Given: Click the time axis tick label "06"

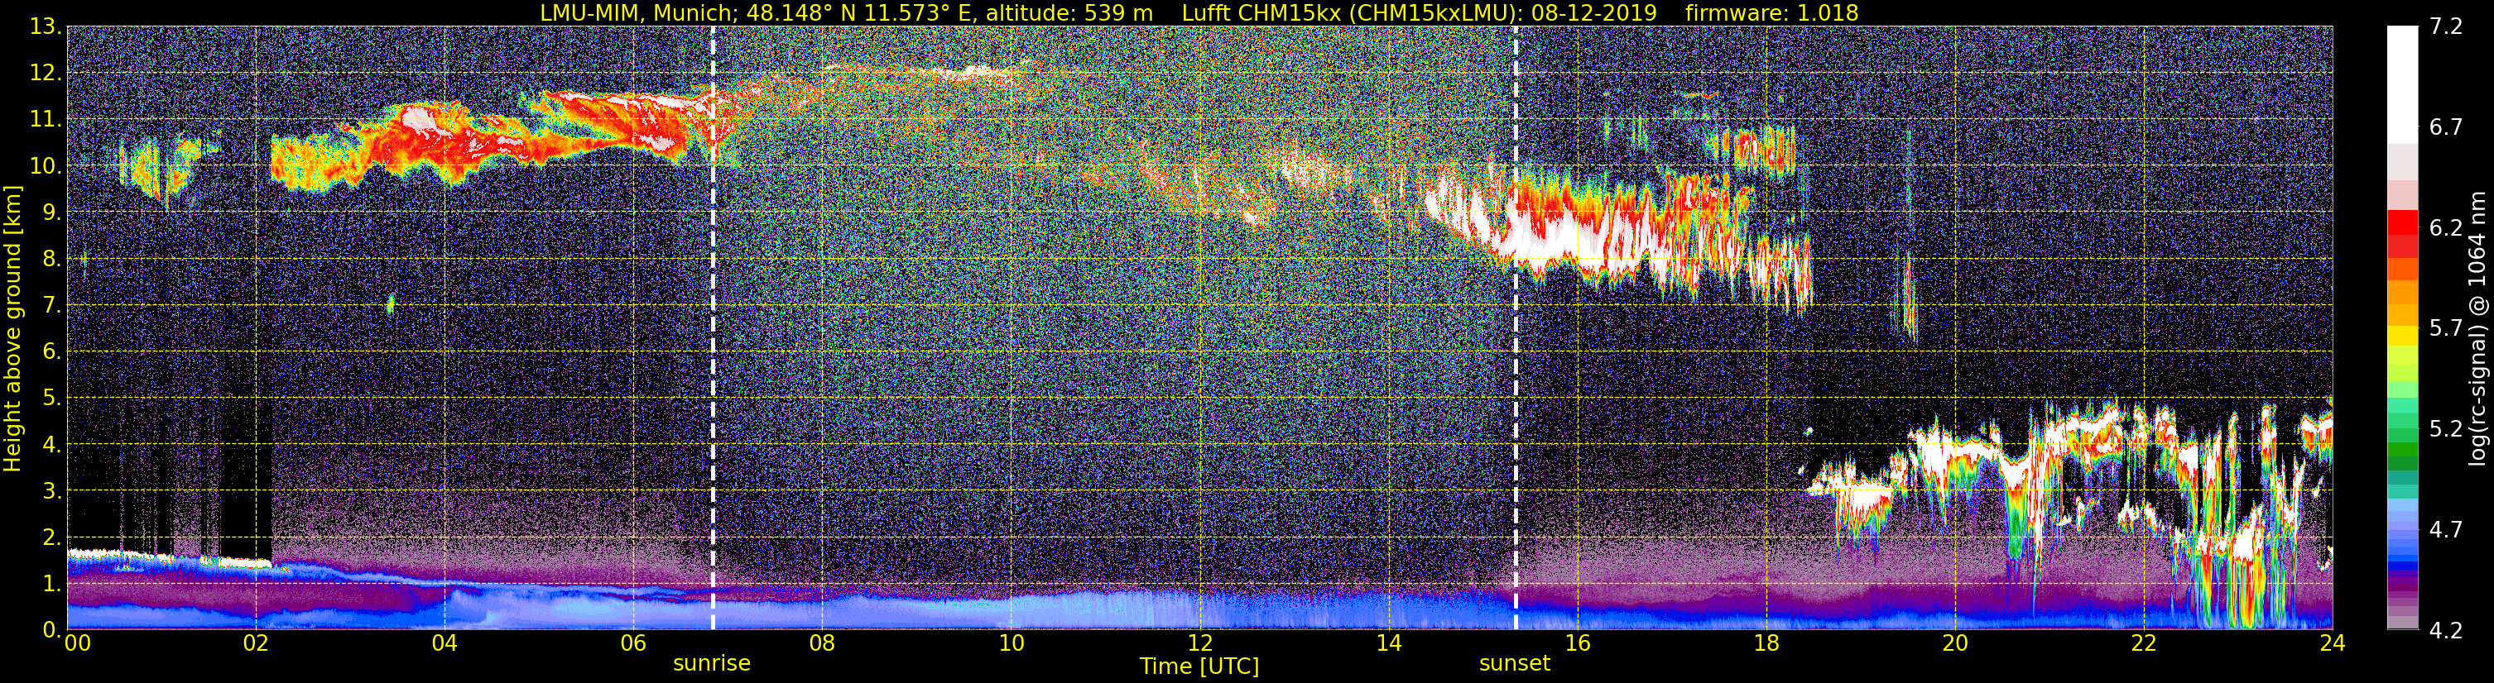Looking at the screenshot, I should click(633, 643).
